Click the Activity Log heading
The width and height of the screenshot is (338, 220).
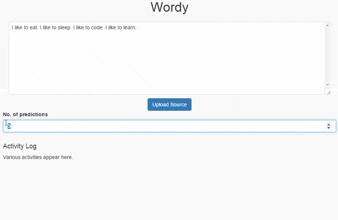tap(20, 146)
